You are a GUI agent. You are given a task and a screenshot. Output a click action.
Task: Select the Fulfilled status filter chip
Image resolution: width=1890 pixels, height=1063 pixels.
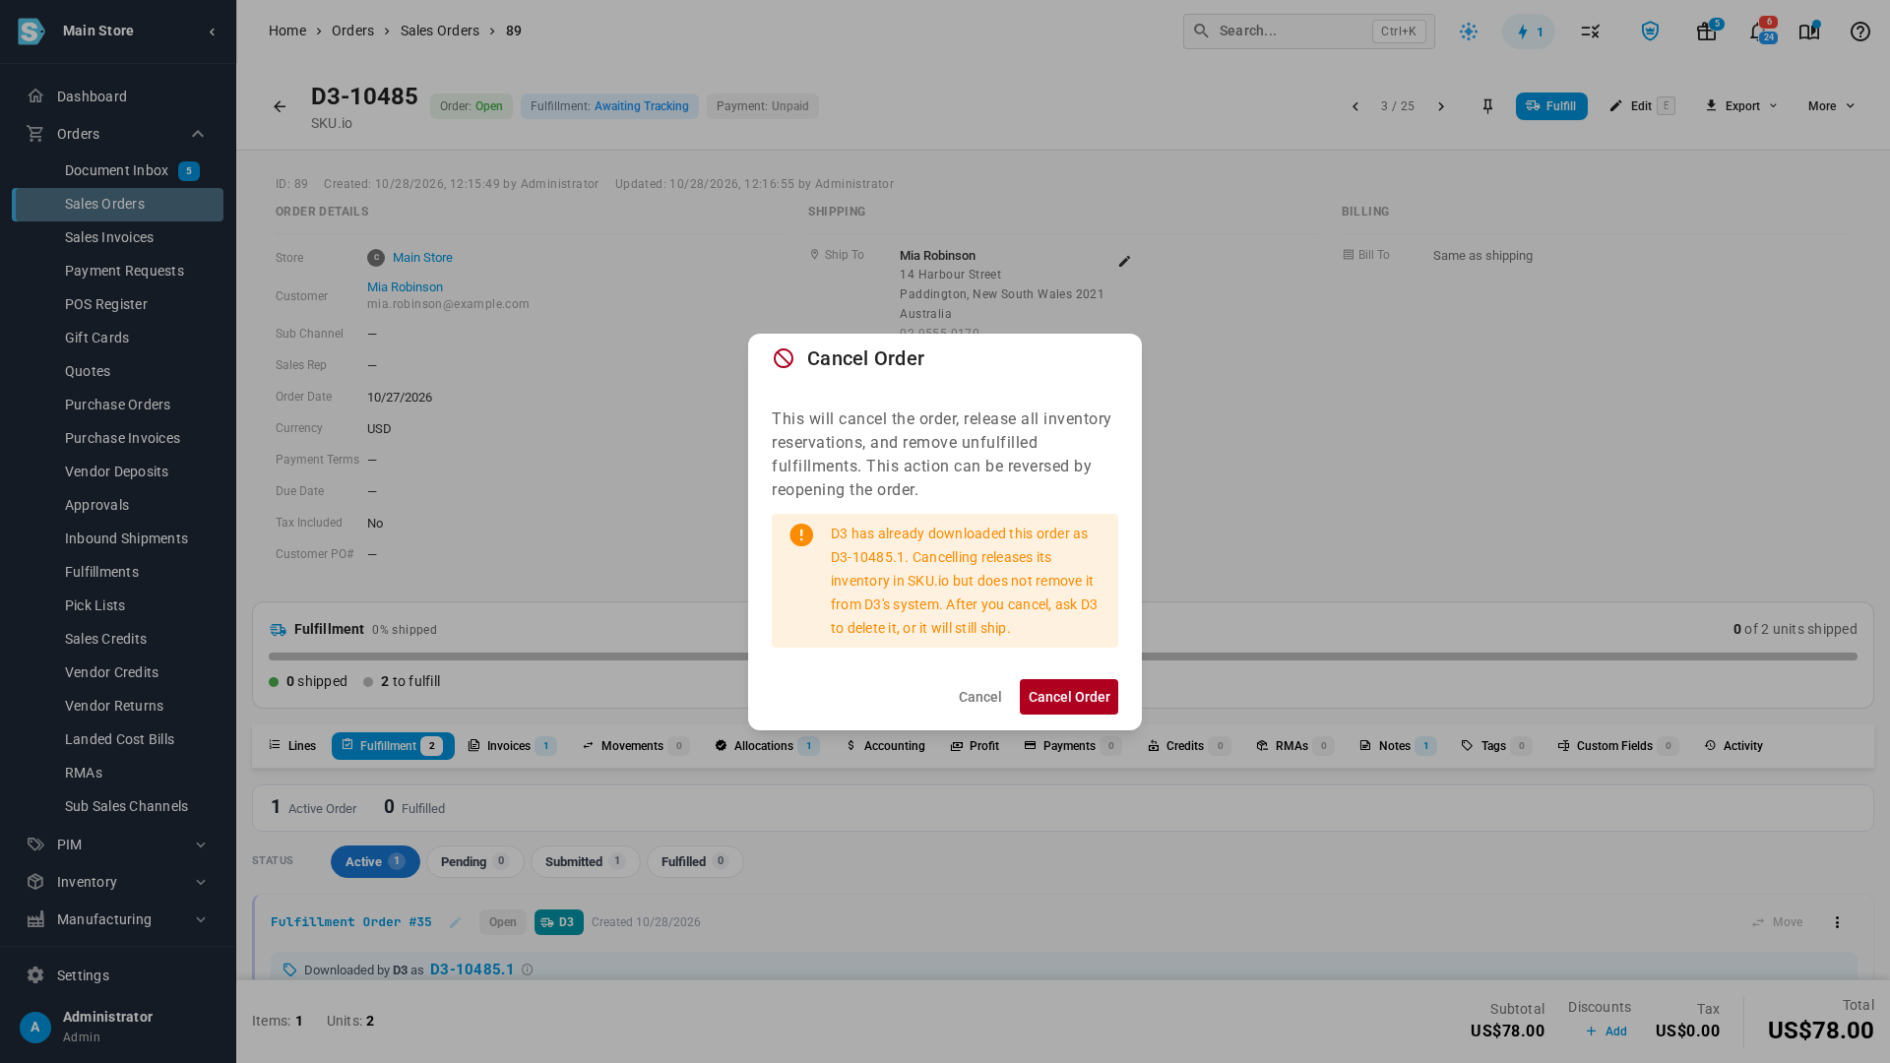(x=695, y=861)
